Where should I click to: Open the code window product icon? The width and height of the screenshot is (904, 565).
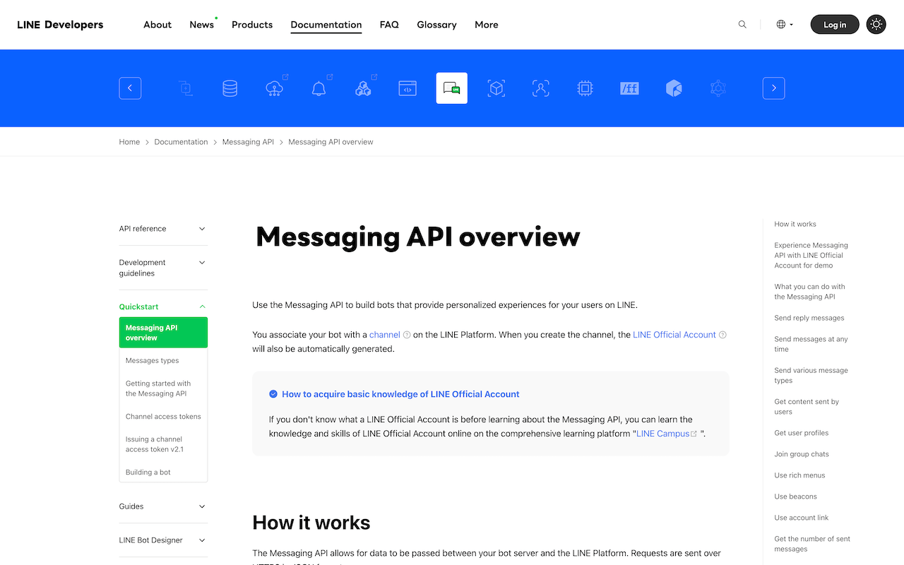tap(408, 88)
